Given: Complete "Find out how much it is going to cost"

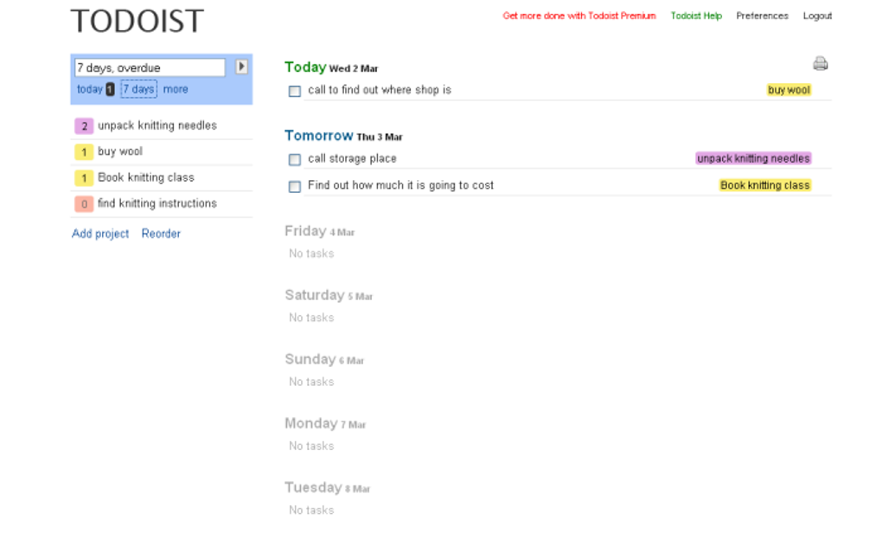Looking at the screenshot, I should click(294, 186).
